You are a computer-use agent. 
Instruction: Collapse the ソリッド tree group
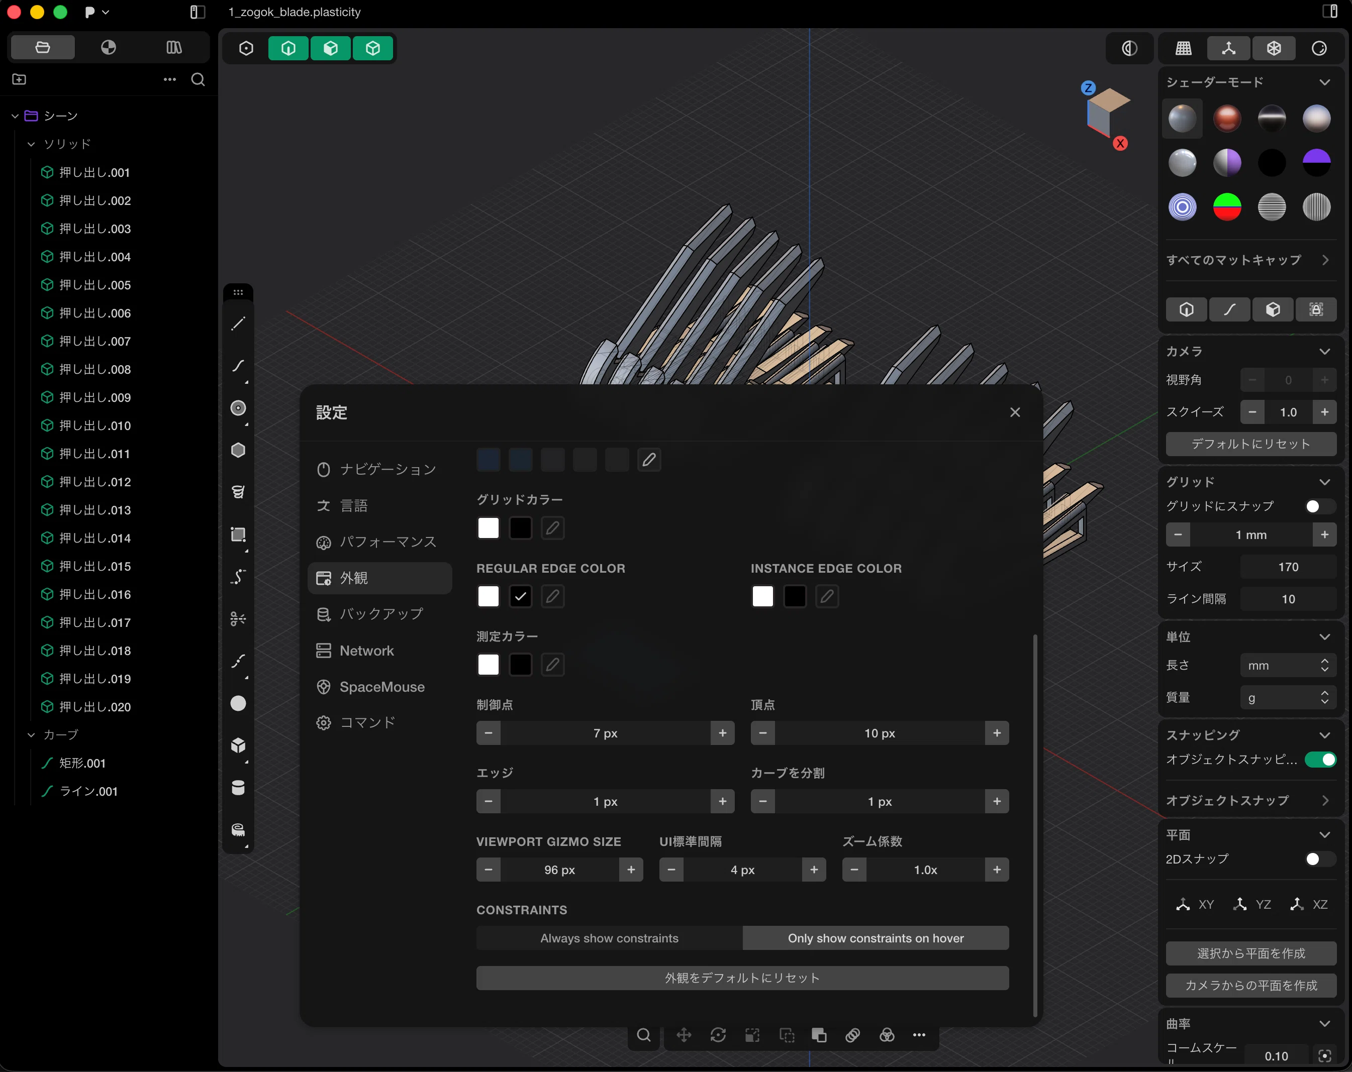(x=31, y=144)
